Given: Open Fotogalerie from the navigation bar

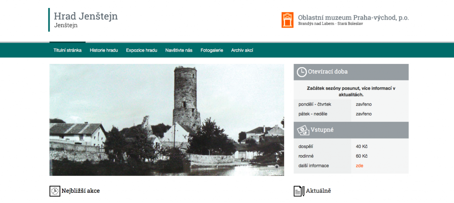Looking at the screenshot, I should pos(211,50).
